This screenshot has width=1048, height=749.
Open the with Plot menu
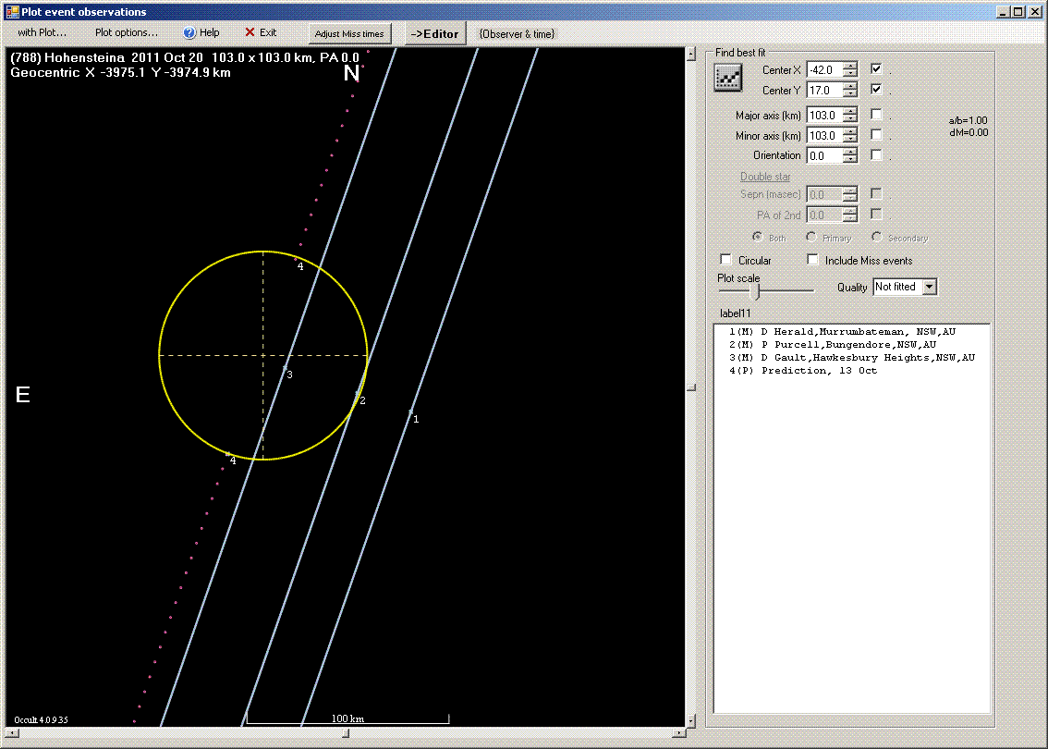pos(41,32)
